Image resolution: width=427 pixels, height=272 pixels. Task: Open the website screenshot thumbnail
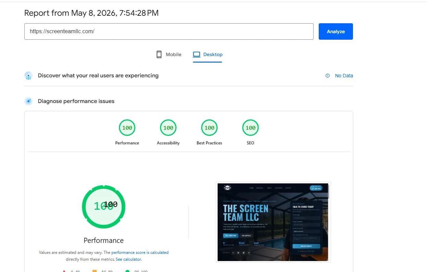[x=273, y=222]
